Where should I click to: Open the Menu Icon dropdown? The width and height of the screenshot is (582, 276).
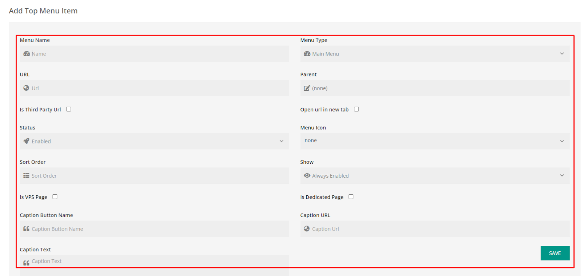tap(435, 141)
